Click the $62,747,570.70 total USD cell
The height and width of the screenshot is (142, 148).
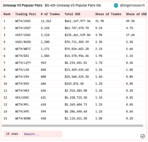click(x=77, y=28)
